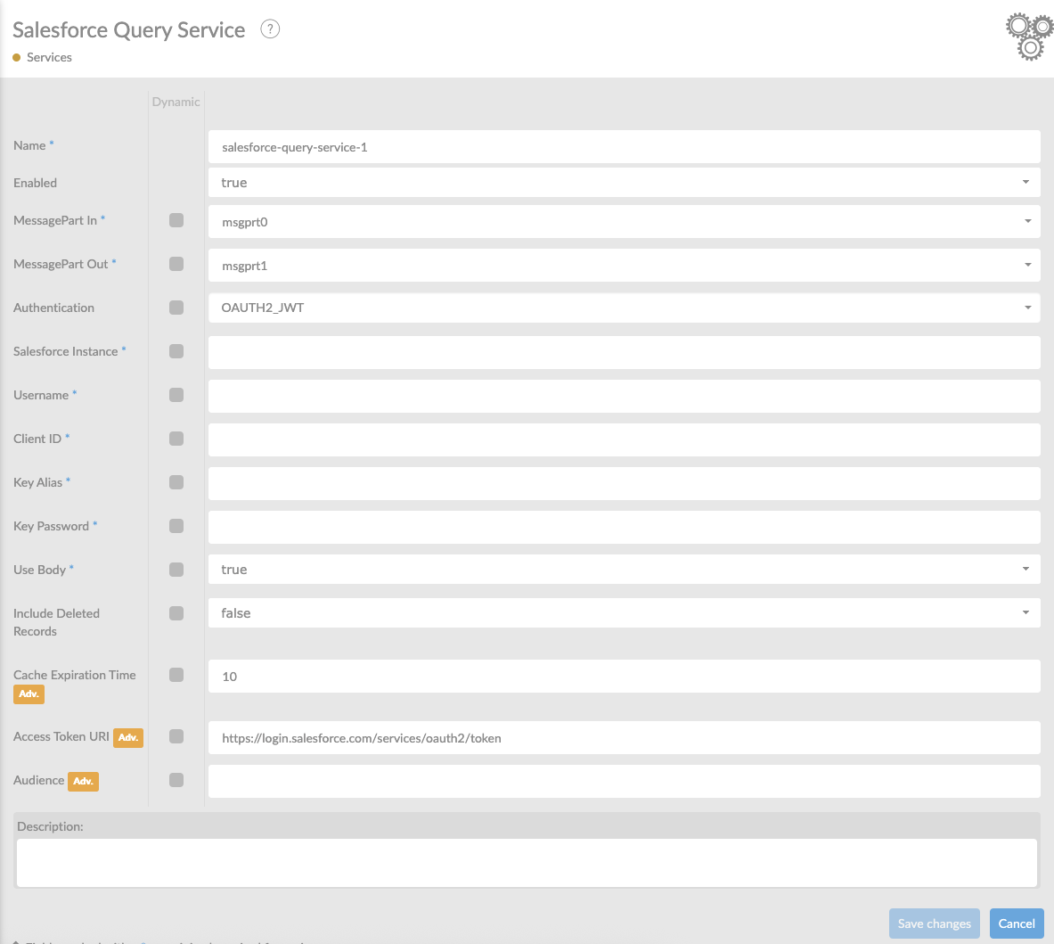Screen dimensions: 1054x944
Task: Click the Cache Expiration Time field
Action: pyautogui.click(x=624, y=677)
